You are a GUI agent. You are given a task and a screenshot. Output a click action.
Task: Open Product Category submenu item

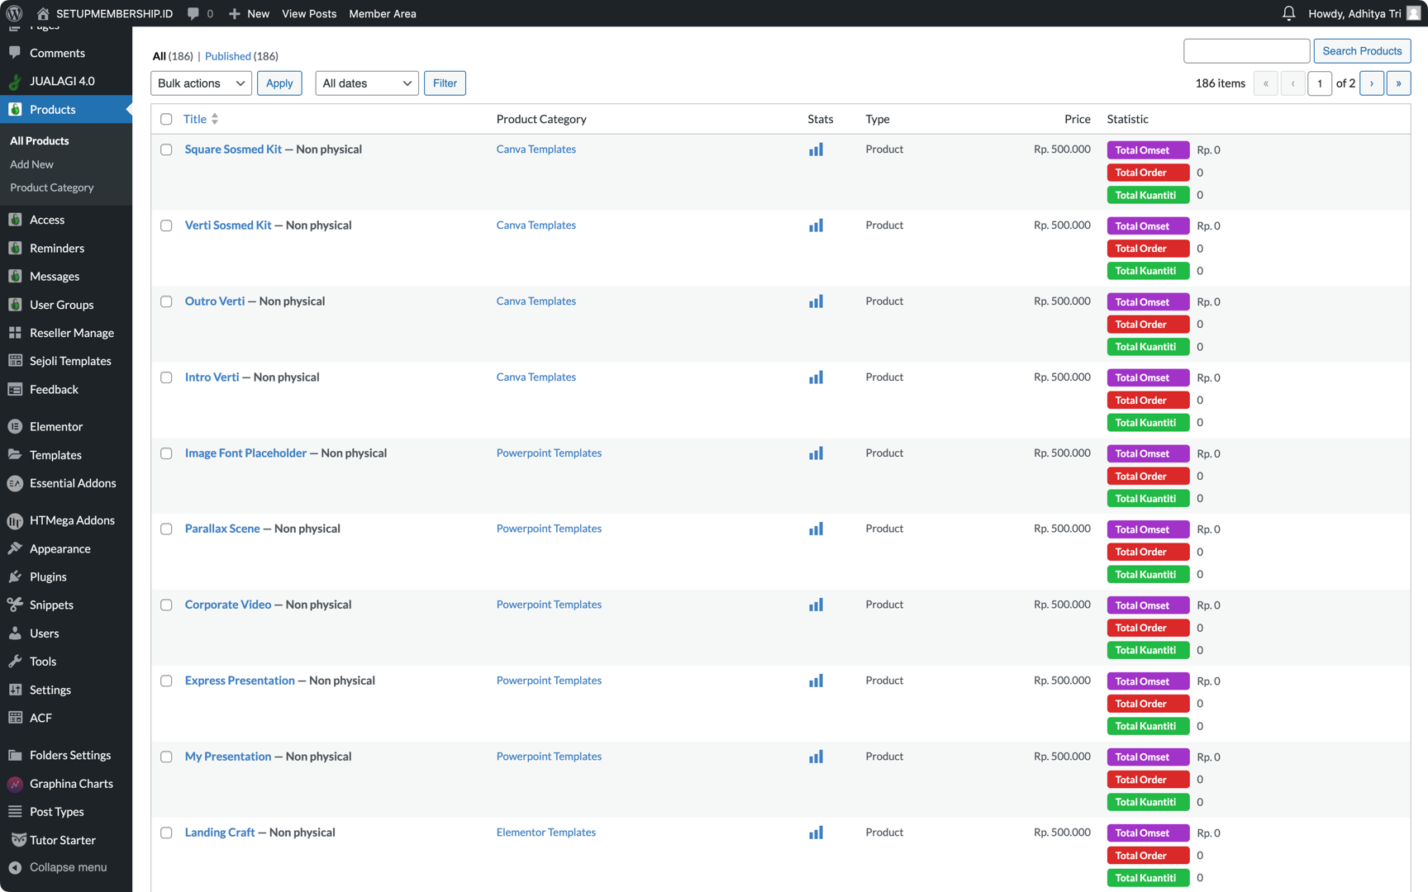[x=52, y=187]
